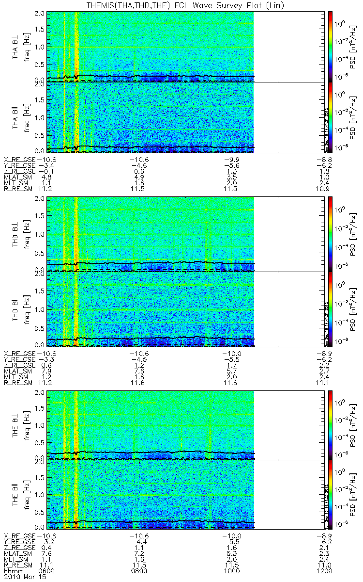Click the '1000' time tick label
363x582 pixels.
coord(233,571)
